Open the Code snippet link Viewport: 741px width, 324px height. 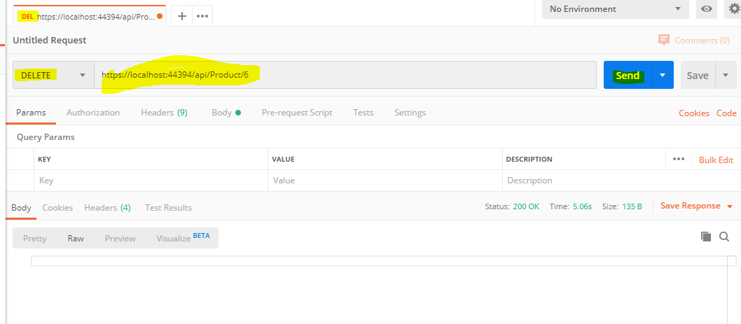tap(726, 113)
